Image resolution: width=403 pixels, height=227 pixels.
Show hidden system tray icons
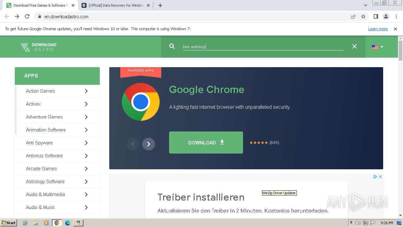[351, 223]
